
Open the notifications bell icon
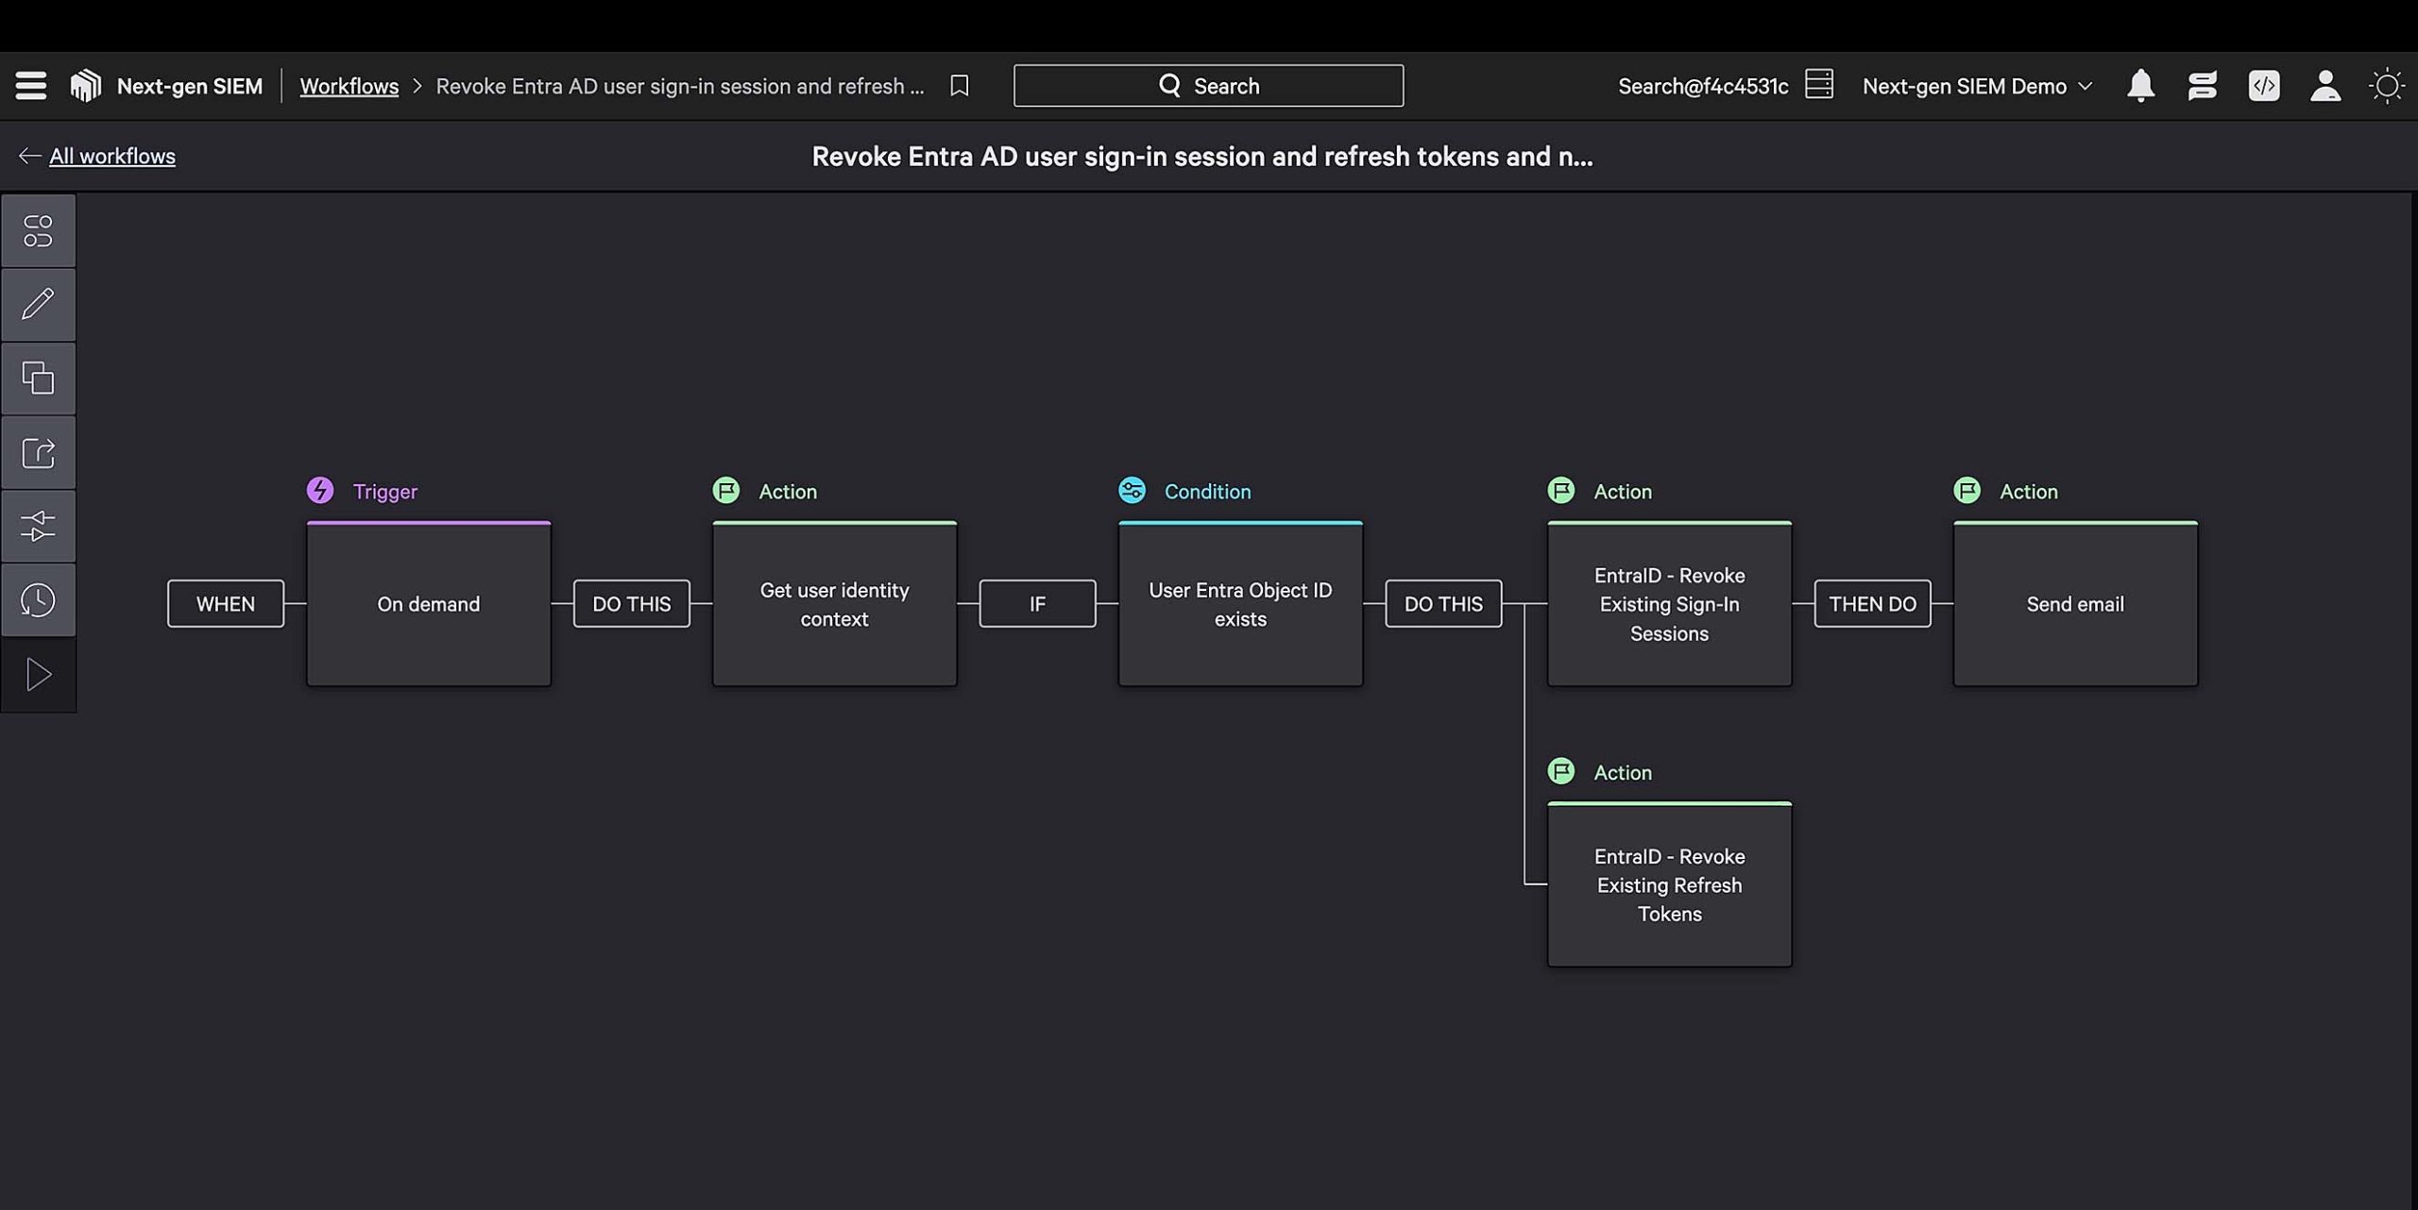(2141, 85)
